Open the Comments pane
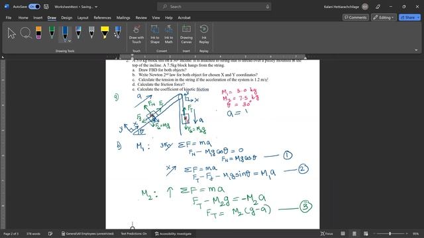Viewport: 424px width, 238px height. pos(355,18)
